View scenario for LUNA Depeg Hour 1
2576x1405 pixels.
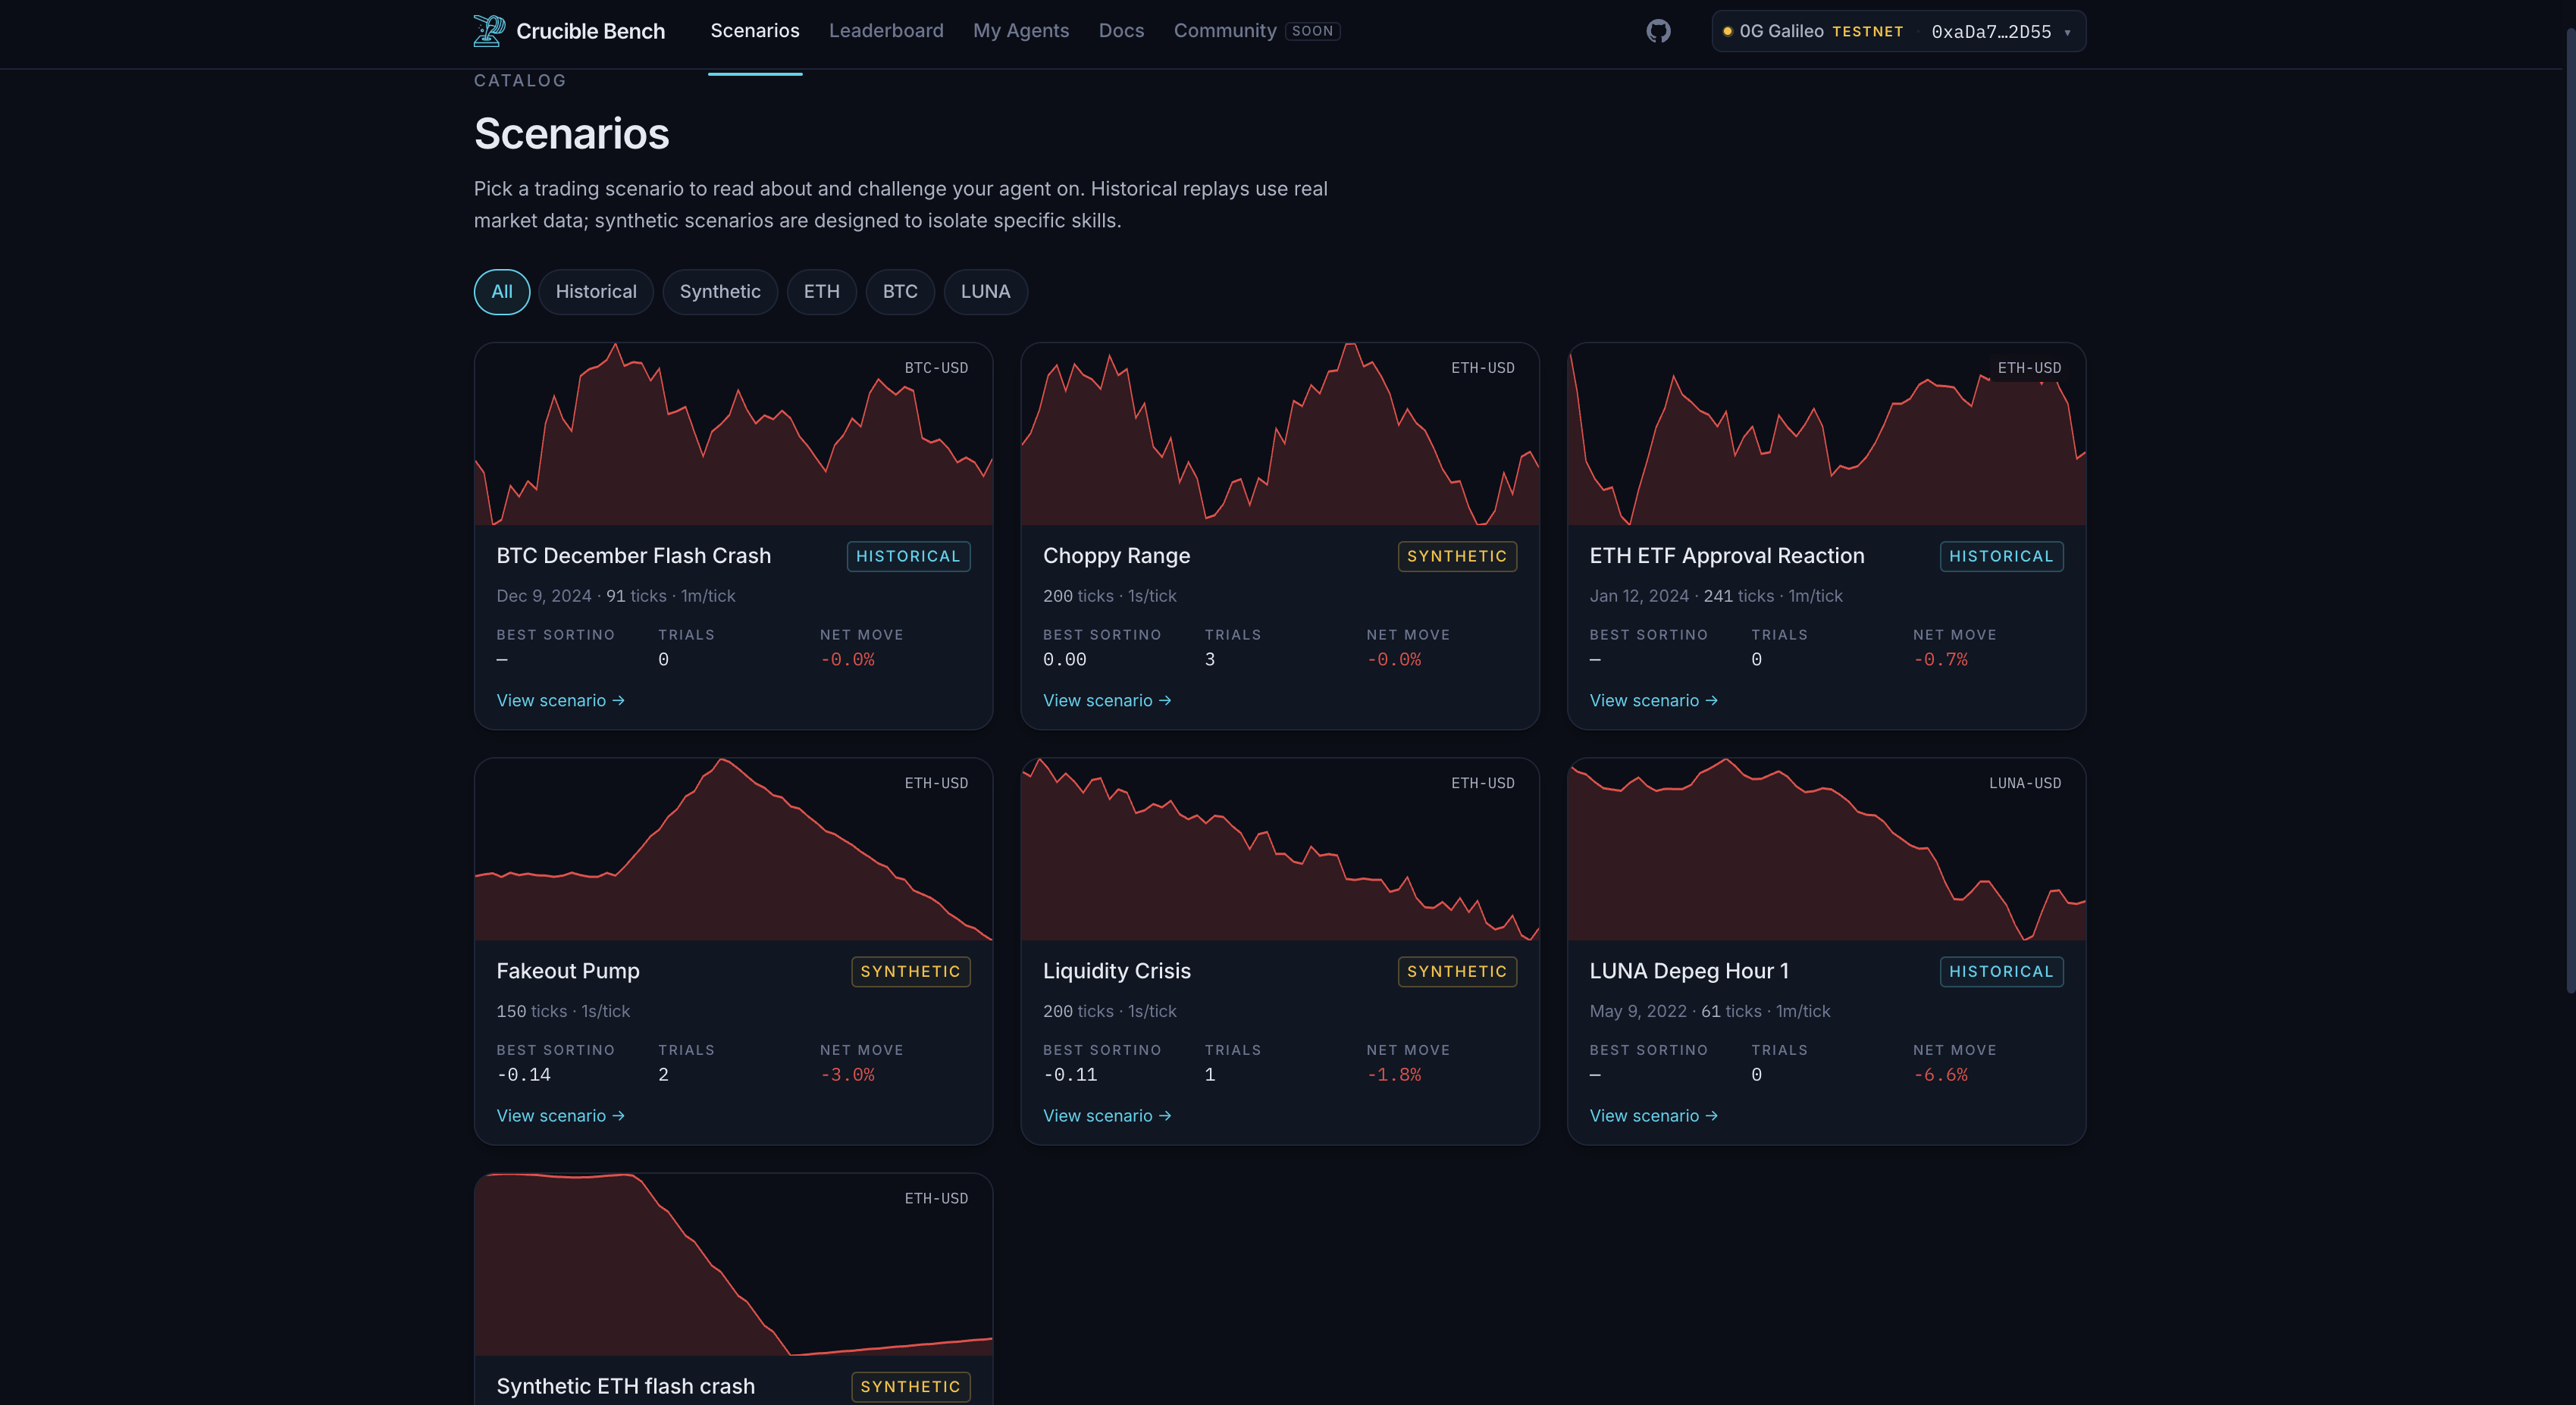[x=1654, y=1116]
